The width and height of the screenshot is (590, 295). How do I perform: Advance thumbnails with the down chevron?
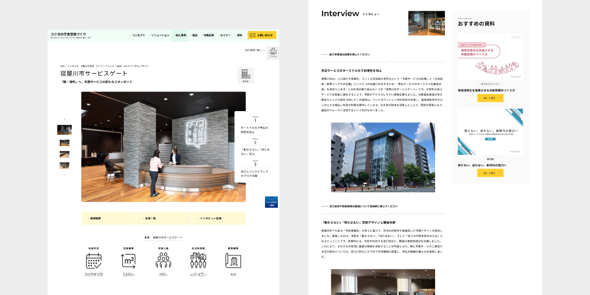[64, 175]
